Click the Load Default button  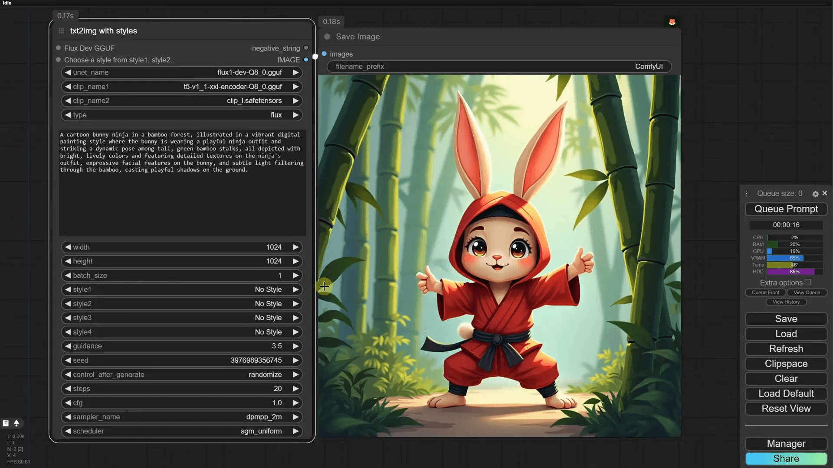[786, 393]
